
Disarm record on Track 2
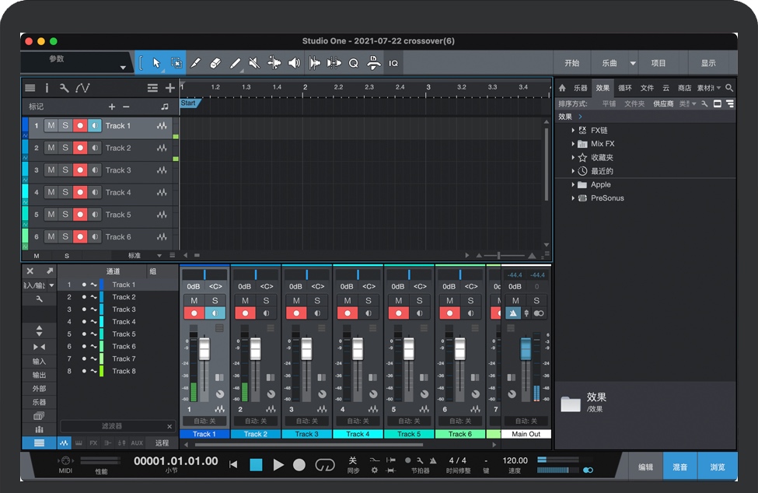coord(80,148)
